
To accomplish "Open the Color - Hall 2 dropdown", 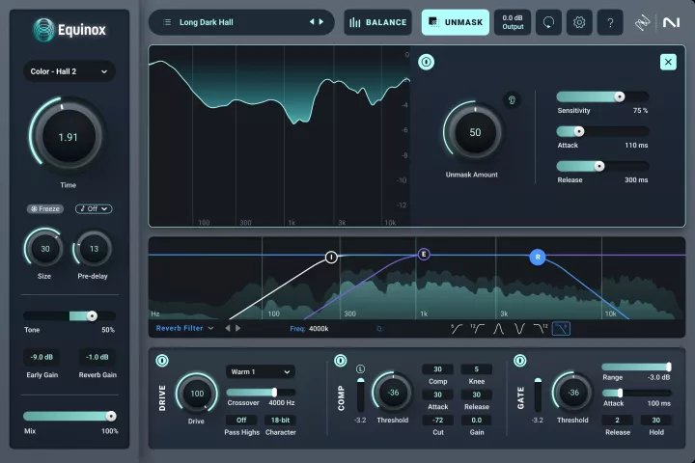I will tap(69, 71).
